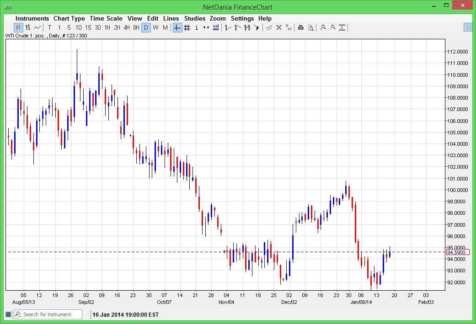Select the trend line drawing tool
This screenshot has width=476, height=324.
click(227, 27)
